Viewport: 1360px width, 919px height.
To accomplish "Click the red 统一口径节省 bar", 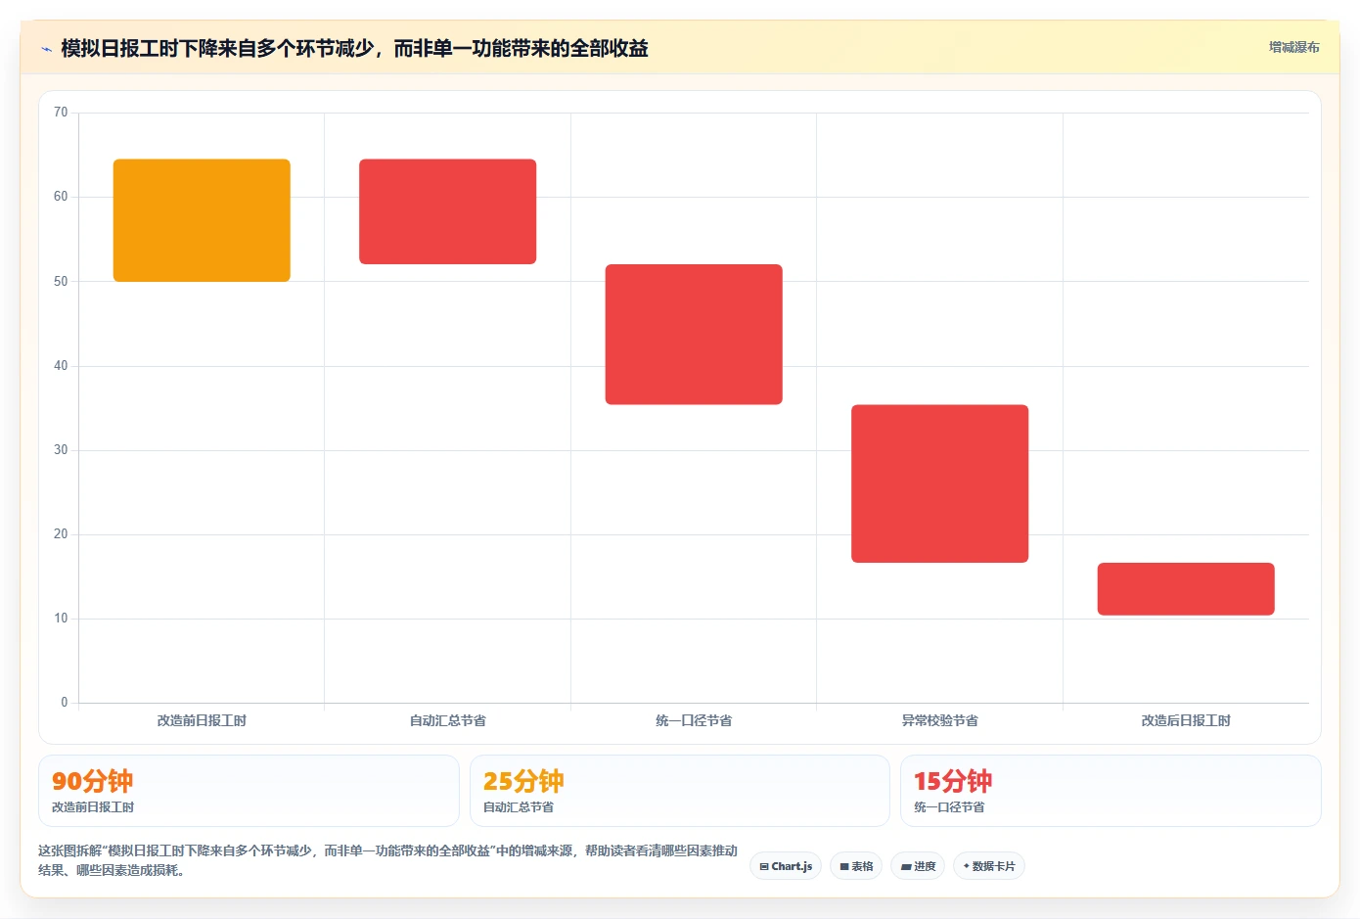I will pos(694,334).
